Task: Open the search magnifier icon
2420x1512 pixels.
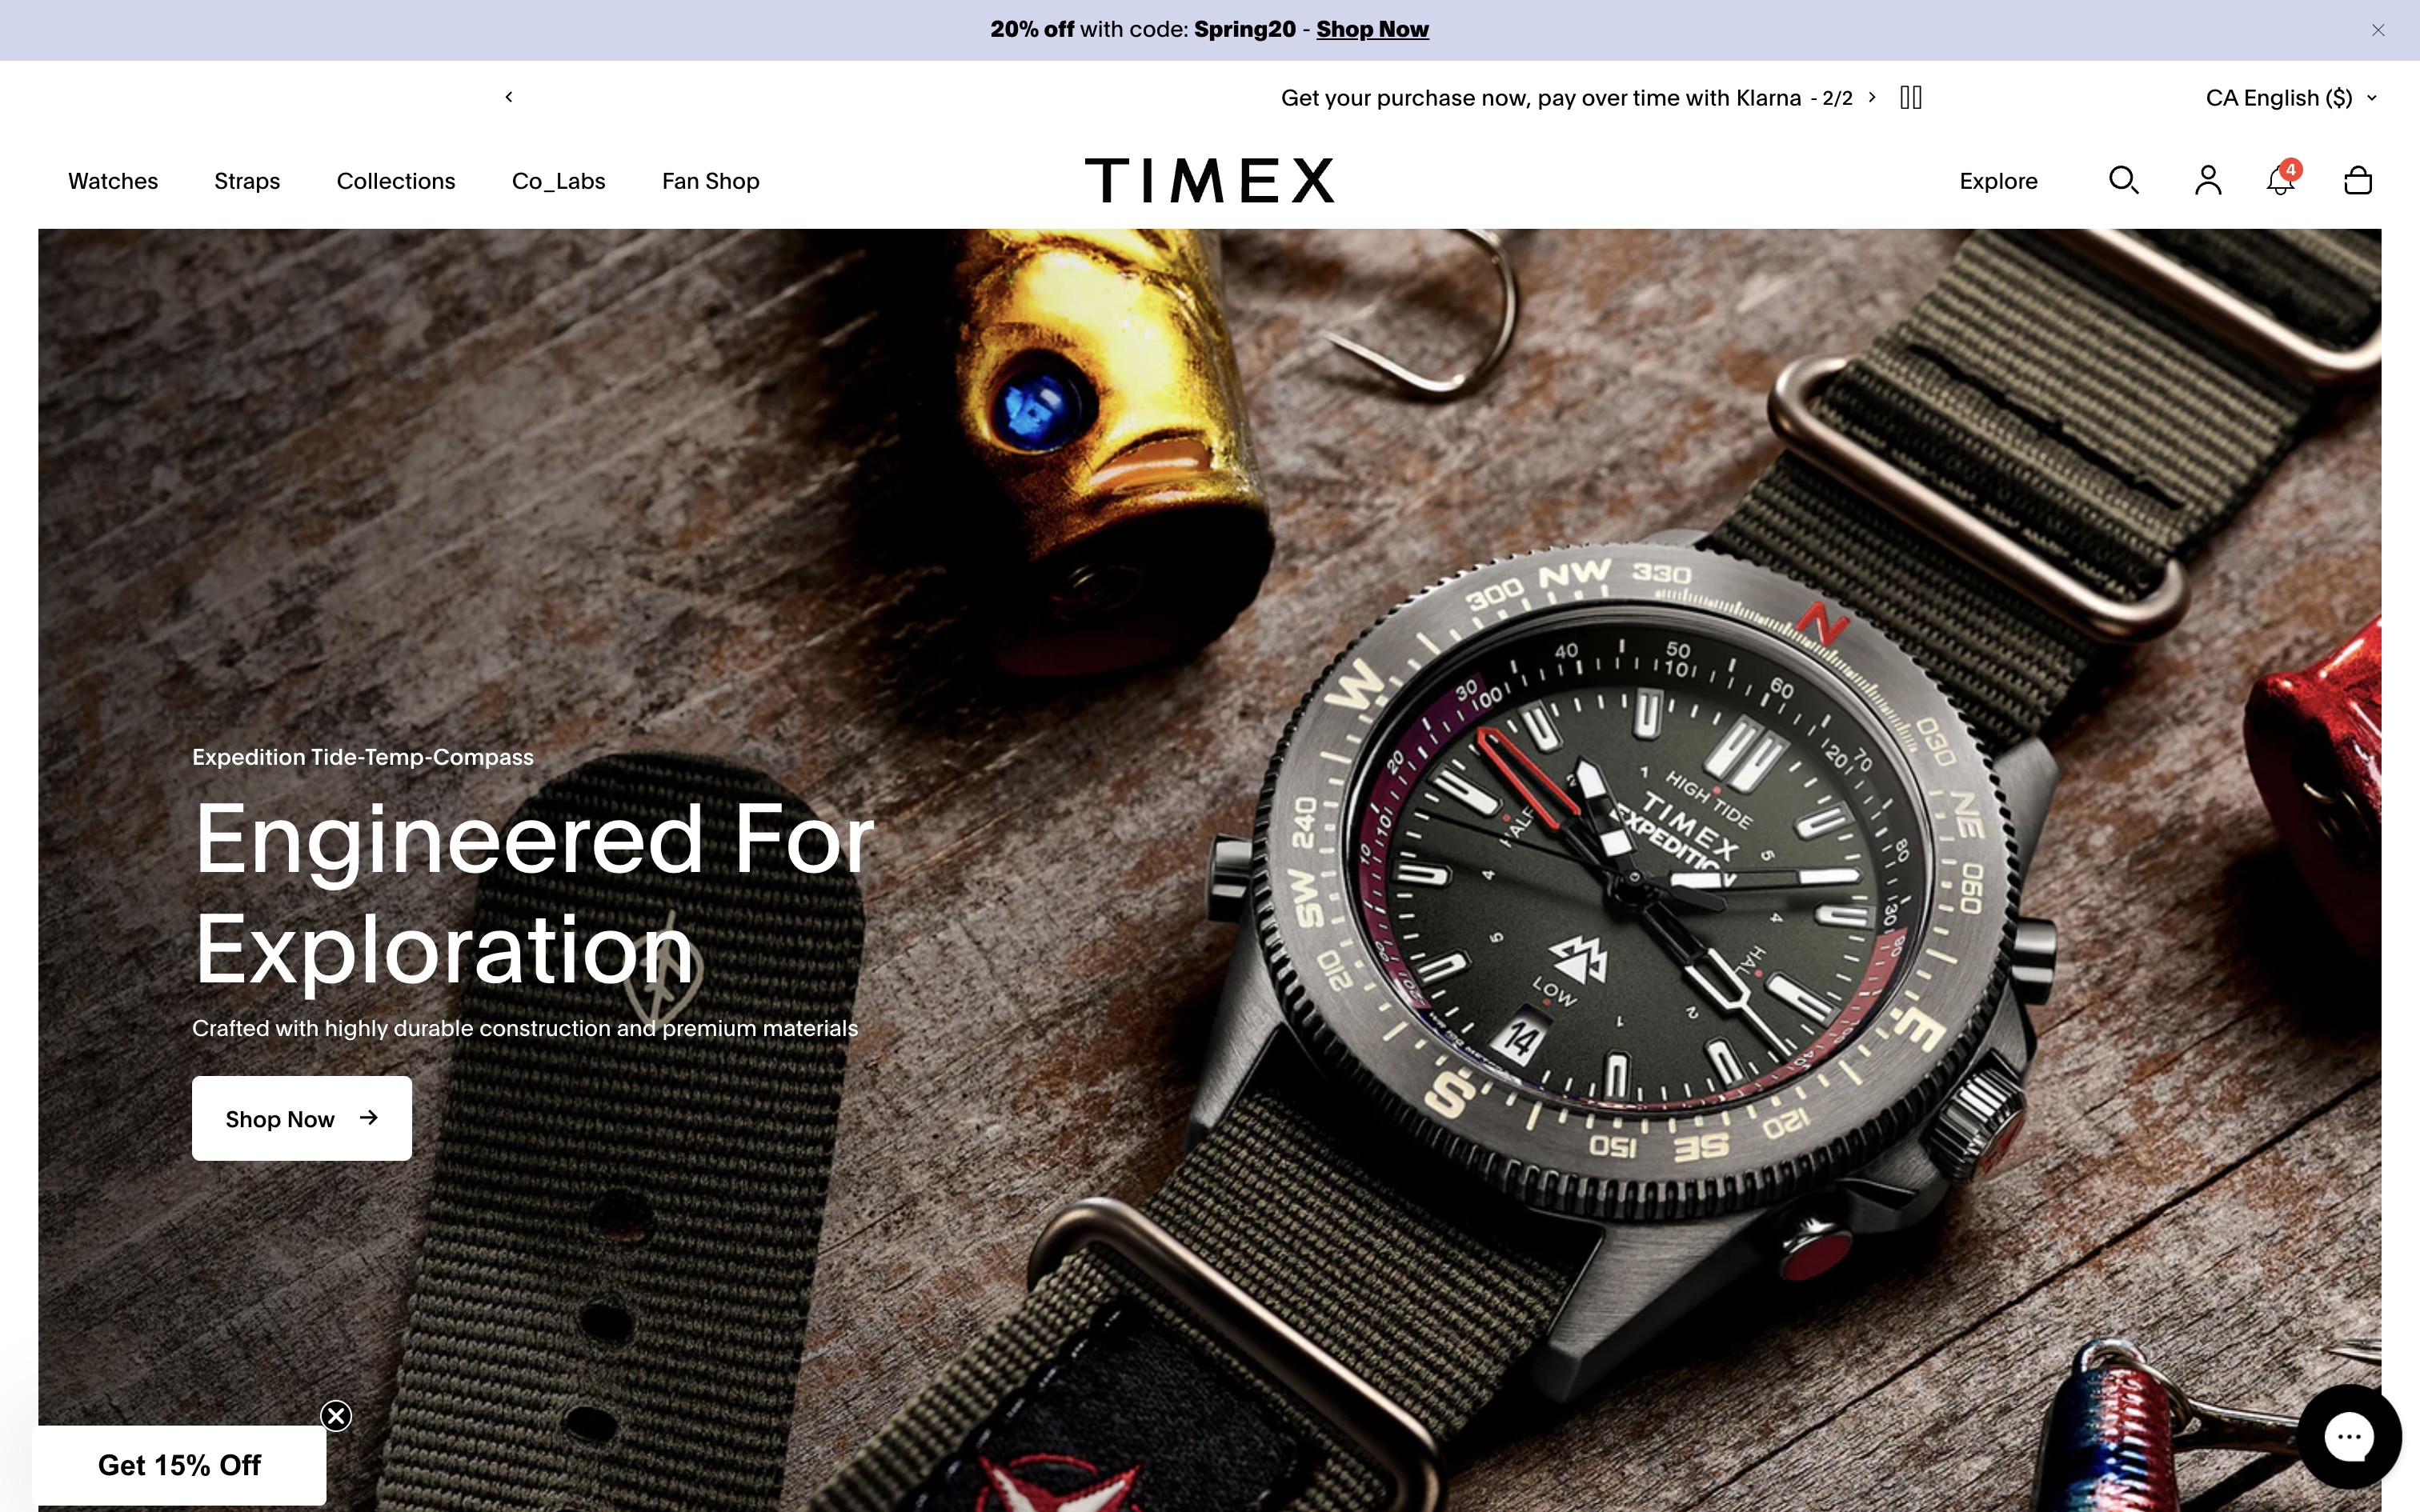Action: pyautogui.click(x=2123, y=180)
